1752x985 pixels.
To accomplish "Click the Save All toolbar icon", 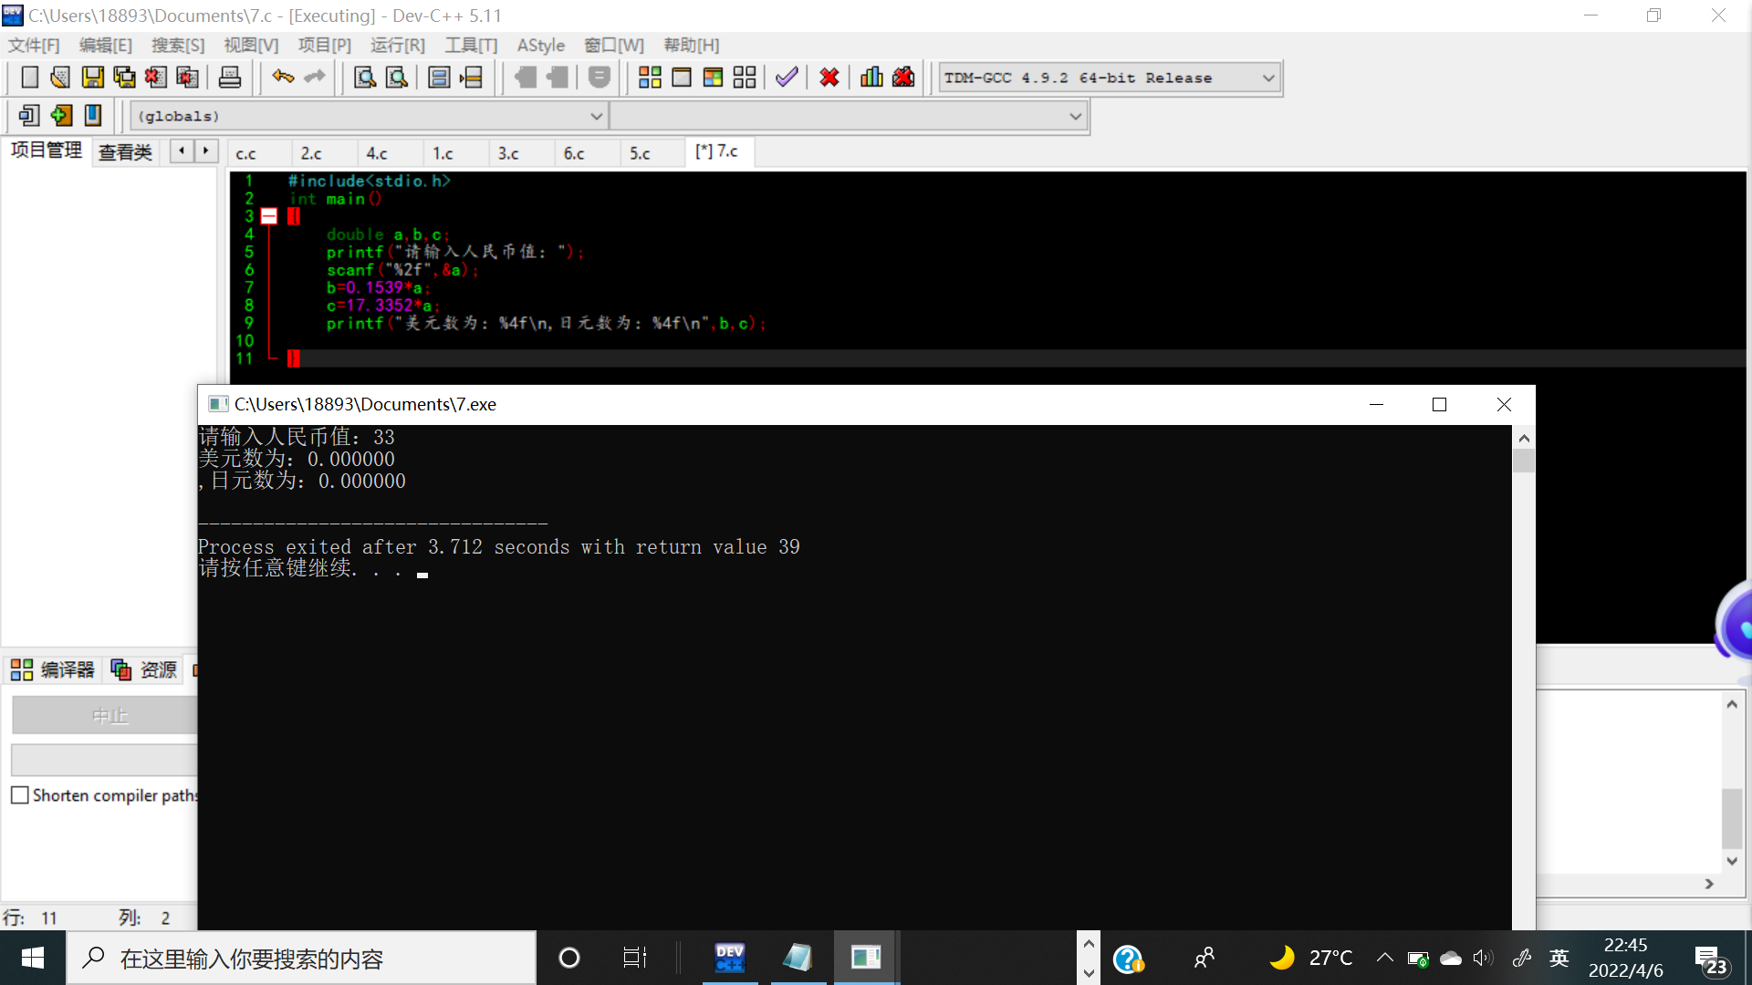I will (x=124, y=78).
